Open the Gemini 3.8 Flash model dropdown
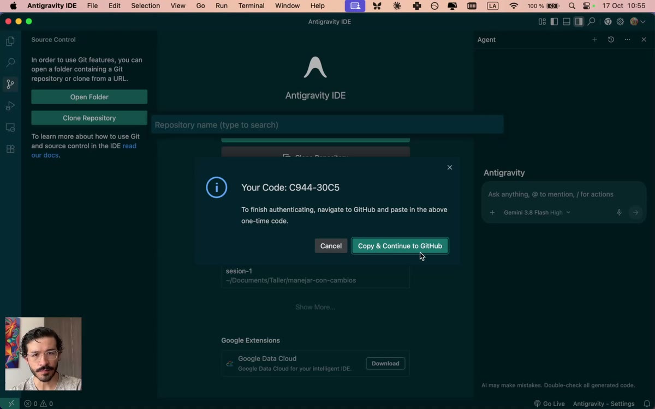The width and height of the screenshot is (655, 409). coord(537,213)
